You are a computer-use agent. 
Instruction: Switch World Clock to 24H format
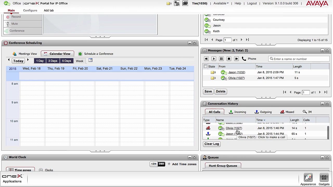[161, 164]
